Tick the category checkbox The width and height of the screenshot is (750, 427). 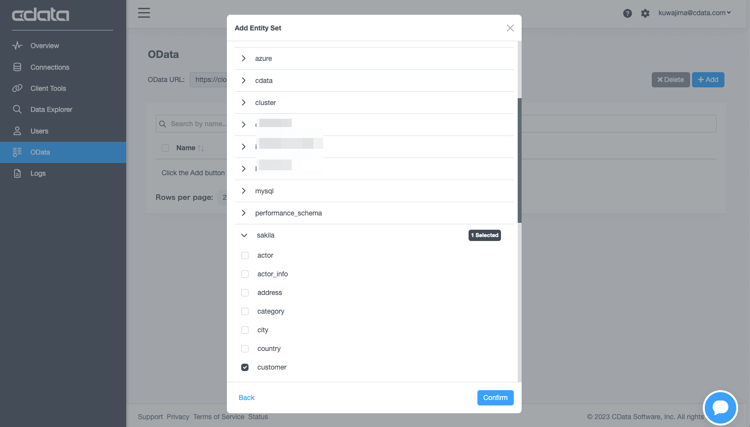click(x=245, y=311)
